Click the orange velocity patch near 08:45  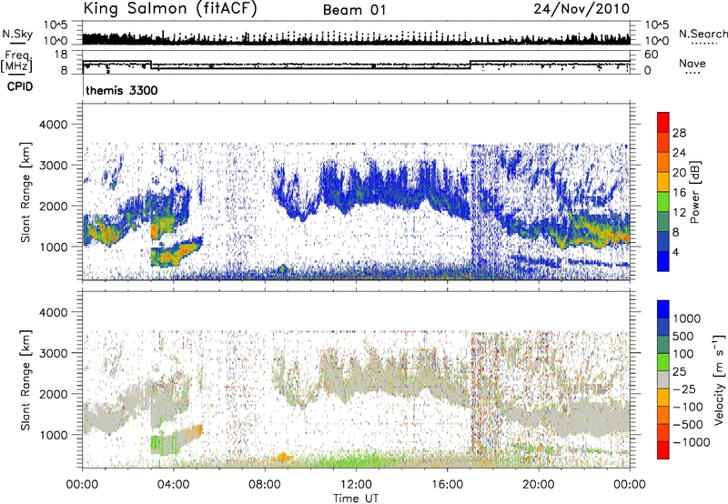pyautogui.click(x=281, y=458)
